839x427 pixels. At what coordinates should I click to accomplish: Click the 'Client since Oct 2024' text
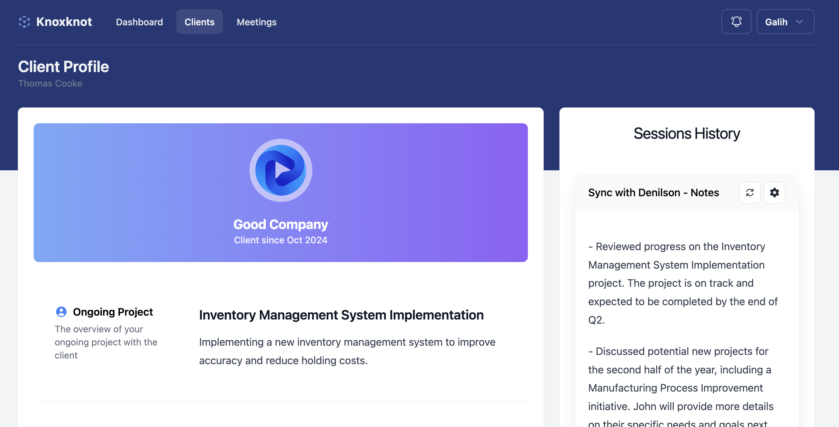pos(281,240)
